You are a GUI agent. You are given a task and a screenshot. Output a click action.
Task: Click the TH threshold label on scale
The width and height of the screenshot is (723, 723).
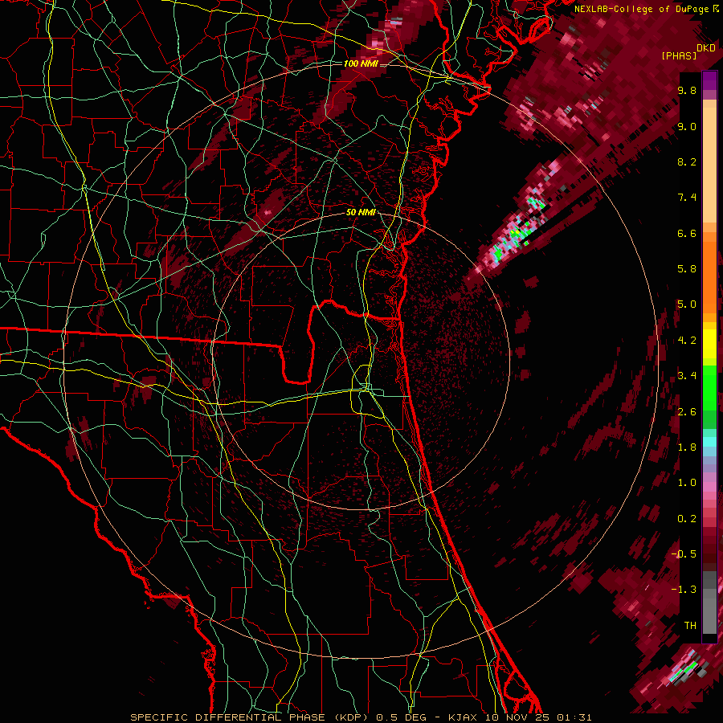coord(690,625)
